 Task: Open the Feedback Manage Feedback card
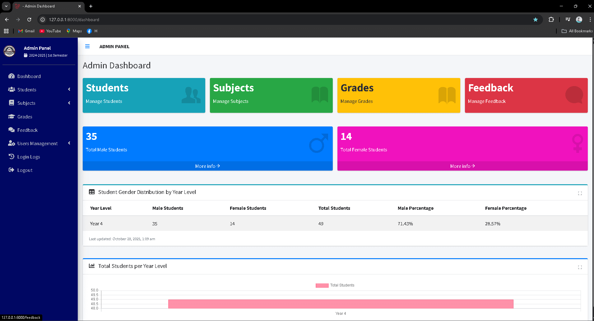click(x=526, y=95)
